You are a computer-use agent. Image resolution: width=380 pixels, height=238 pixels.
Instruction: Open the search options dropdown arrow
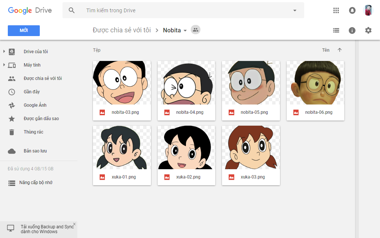[x=295, y=10]
